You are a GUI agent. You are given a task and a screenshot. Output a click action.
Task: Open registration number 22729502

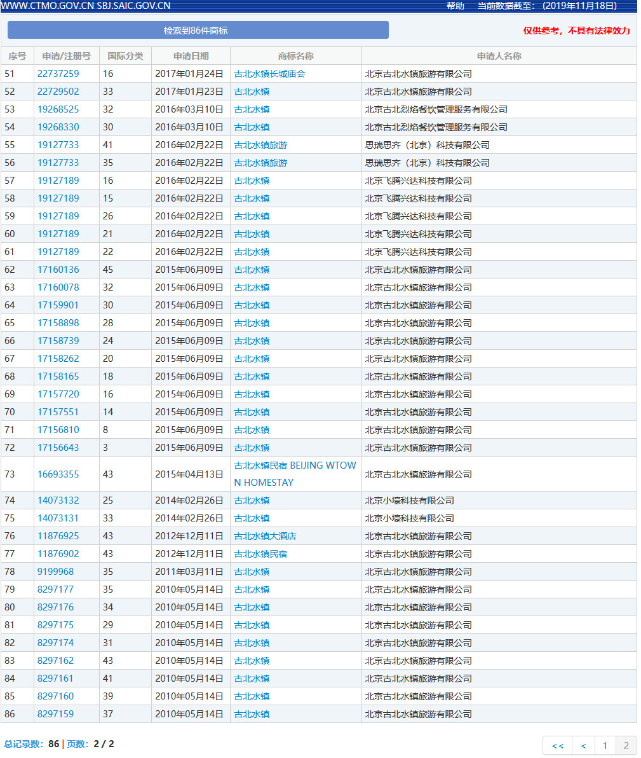[58, 92]
